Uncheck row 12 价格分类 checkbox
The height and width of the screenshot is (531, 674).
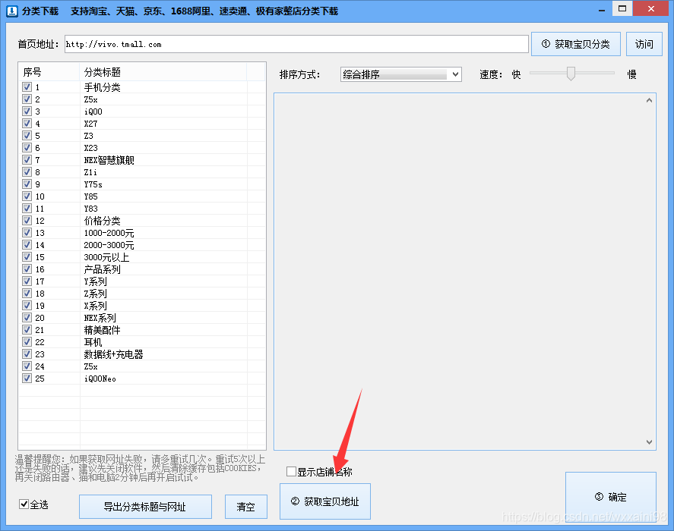coord(27,221)
